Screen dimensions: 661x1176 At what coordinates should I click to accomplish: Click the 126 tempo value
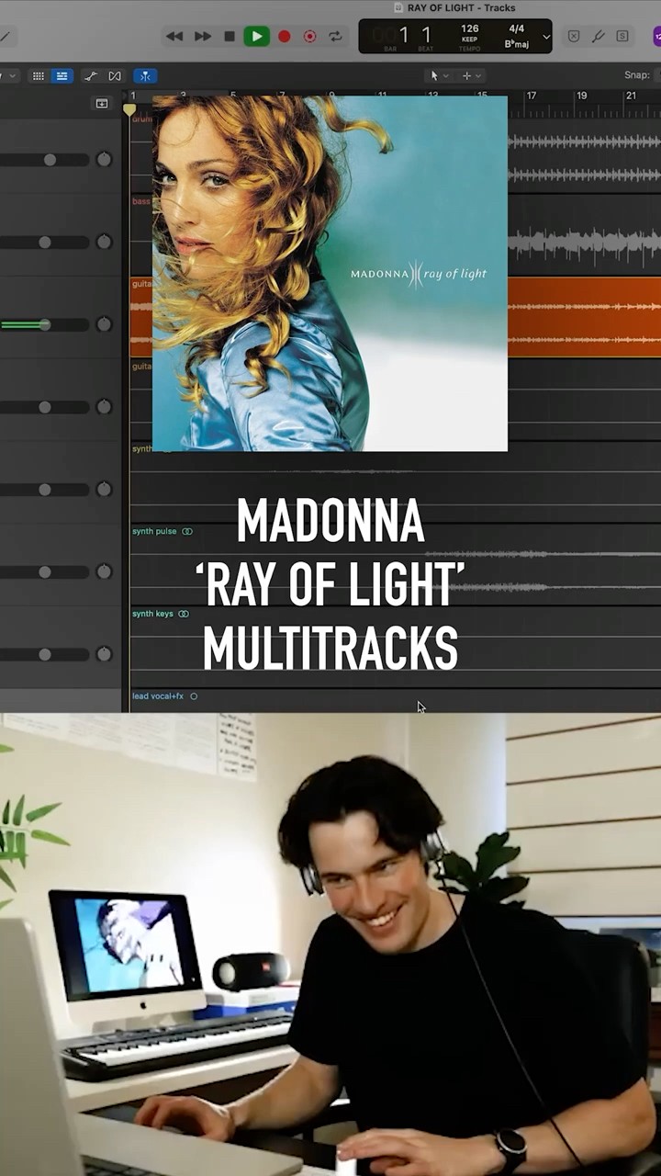tap(470, 29)
